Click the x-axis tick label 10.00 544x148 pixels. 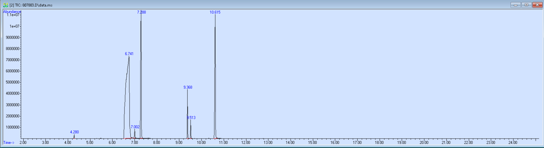tap(201, 142)
